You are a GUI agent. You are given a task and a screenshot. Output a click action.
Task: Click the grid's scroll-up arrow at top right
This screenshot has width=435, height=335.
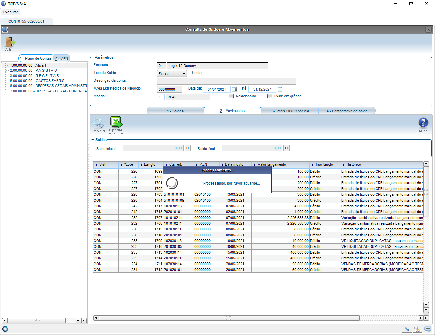point(426,164)
